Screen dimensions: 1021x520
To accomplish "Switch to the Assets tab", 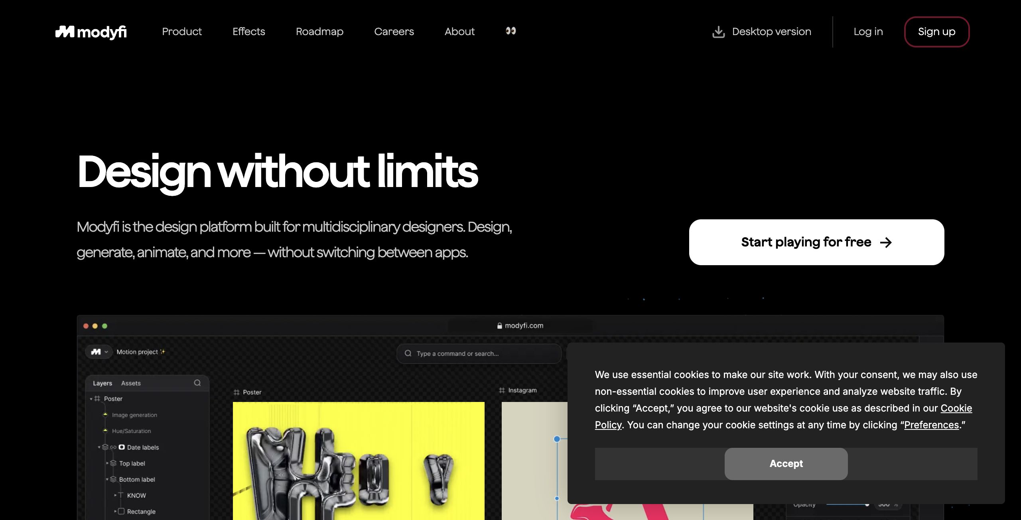I will [131, 383].
